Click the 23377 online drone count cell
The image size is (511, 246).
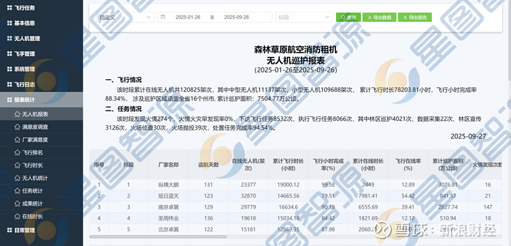pyautogui.click(x=248, y=185)
